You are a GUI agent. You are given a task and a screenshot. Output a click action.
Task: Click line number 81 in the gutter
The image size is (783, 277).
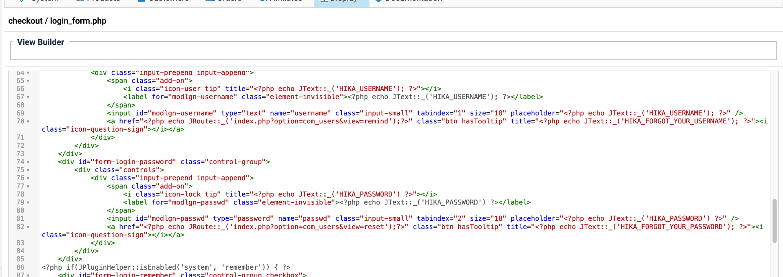[20, 219]
